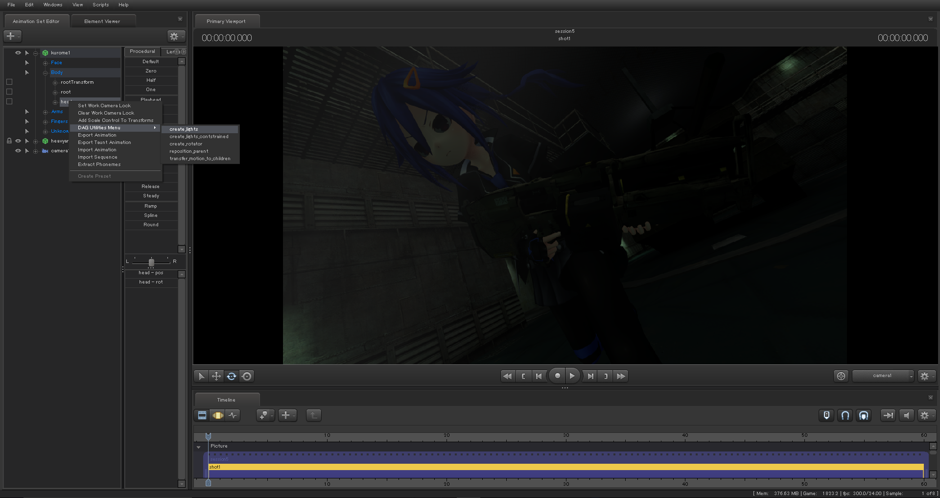940x498 pixels.
Task: Open the timeline add (plus) menu
Action: click(x=287, y=415)
